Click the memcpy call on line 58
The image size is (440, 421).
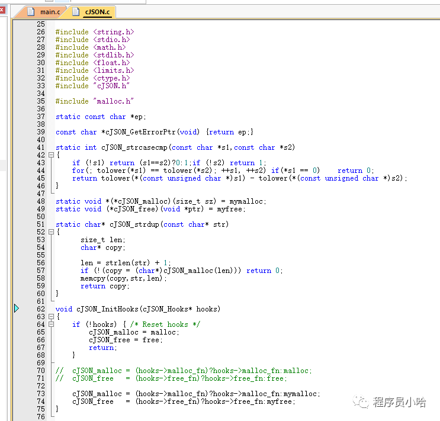(91, 278)
